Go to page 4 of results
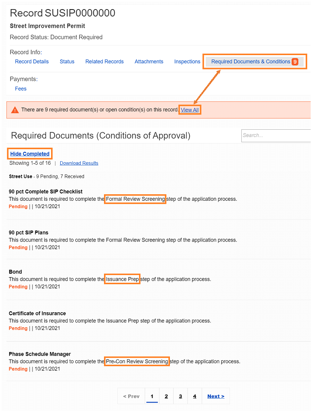 point(195,396)
